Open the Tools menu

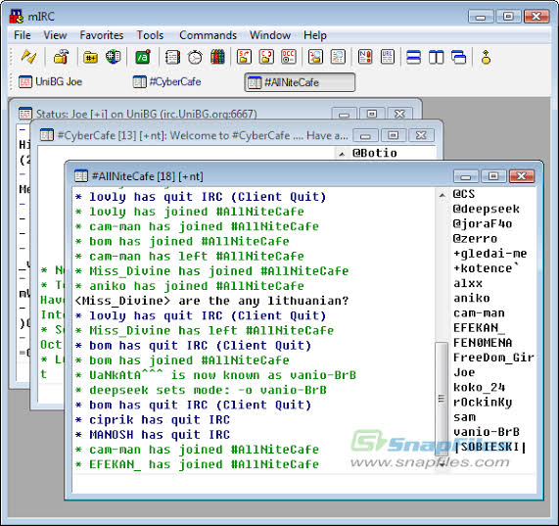click(x=150, y=35)
